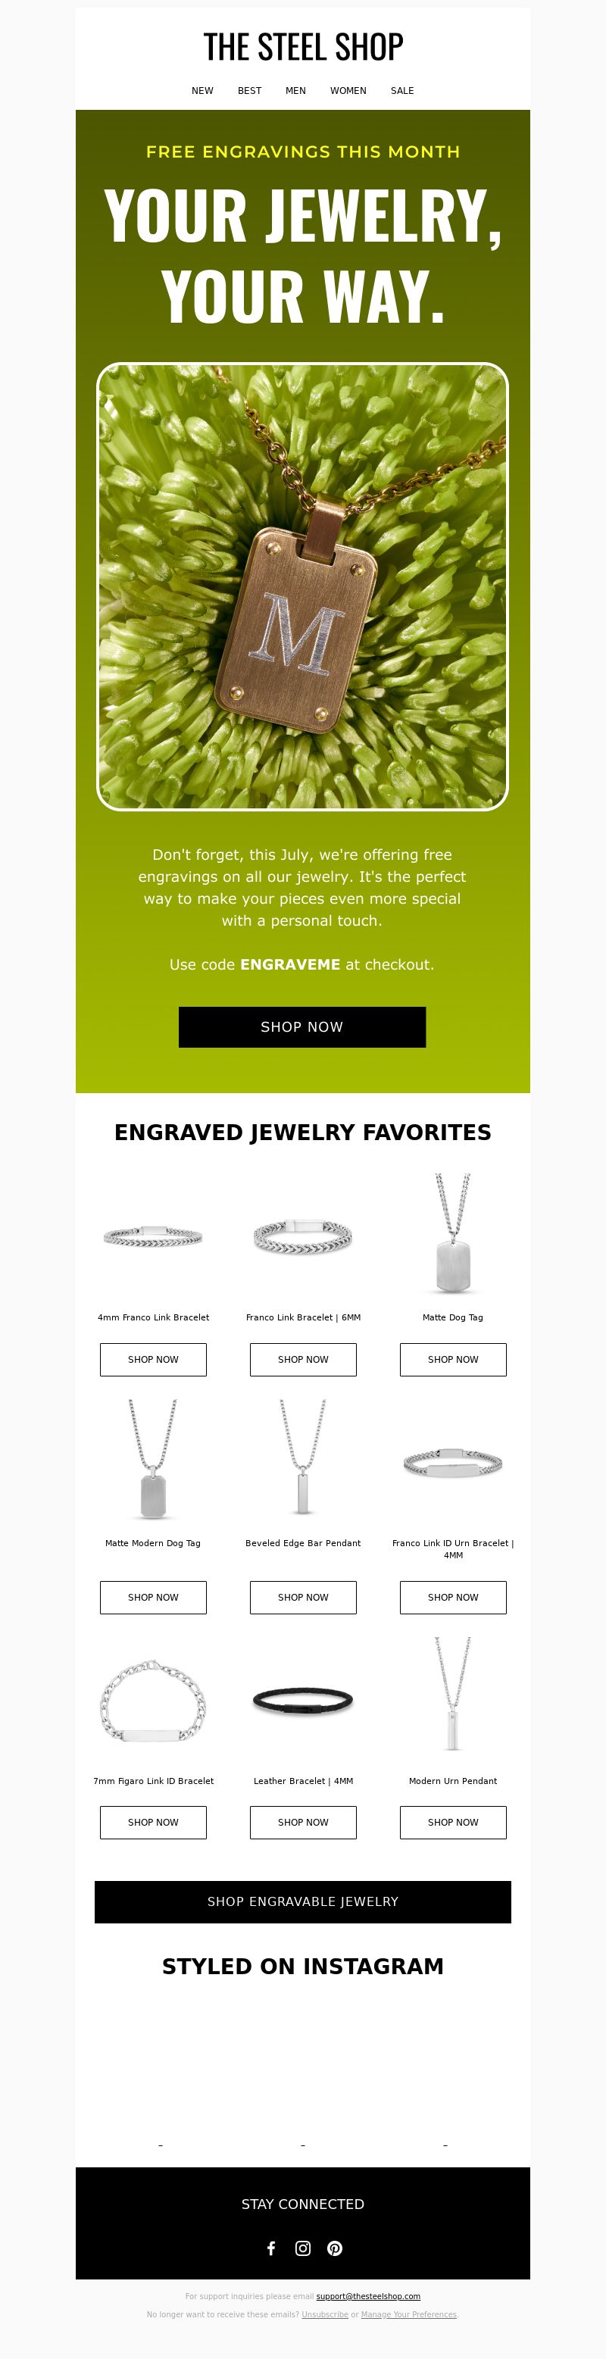Open the Matte Dog Tag product image
Viewport: 606px width, 2359px height.
click(x=453, y=1233)
